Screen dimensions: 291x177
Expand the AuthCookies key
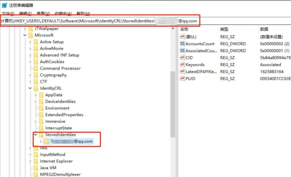[x=30, y=62]
